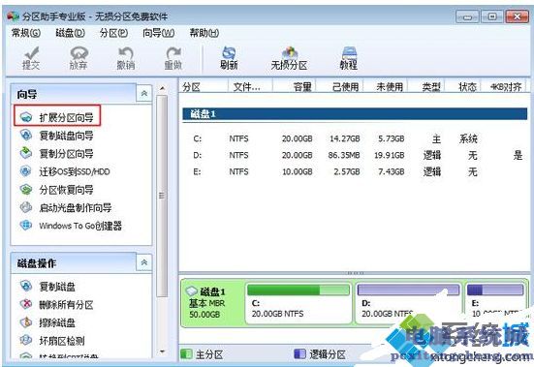Click the 分区恢复向导 icon

point(26,190)
